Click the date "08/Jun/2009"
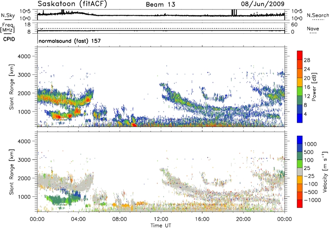Image resolution: width=329 pixels, height=228 pixels. pos(263,4)
